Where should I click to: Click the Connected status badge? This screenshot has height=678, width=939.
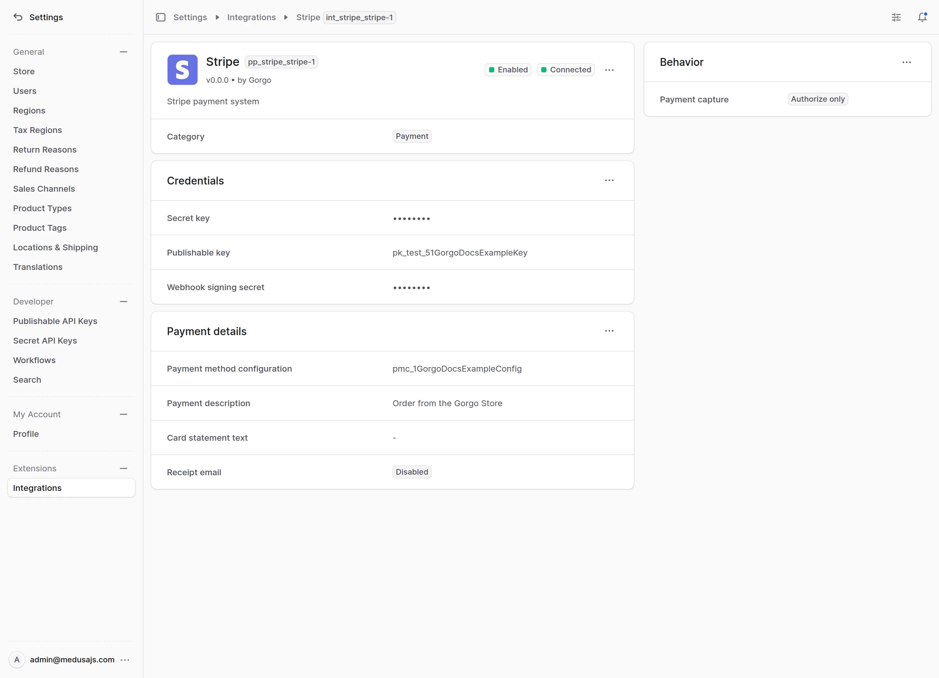566,70
